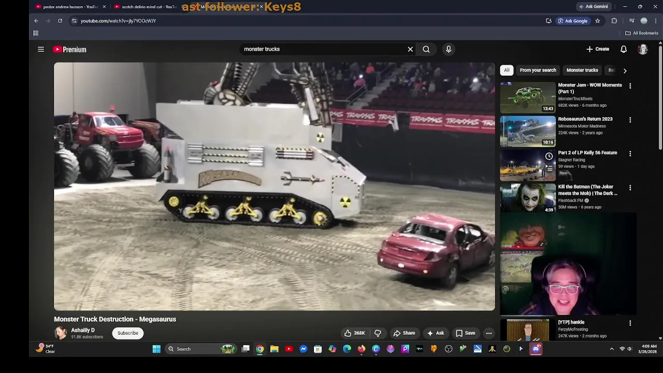663x373 pixels.
Task: Open the All Bookmarks folder
Action: pos(641,33)
